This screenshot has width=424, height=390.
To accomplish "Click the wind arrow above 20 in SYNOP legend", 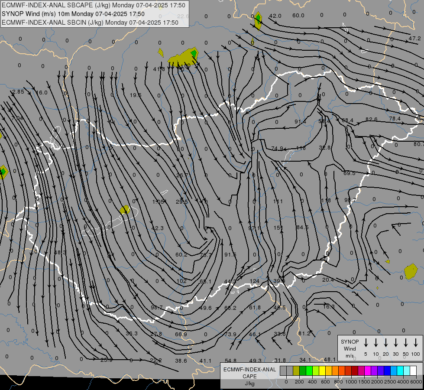I will 385,343.
